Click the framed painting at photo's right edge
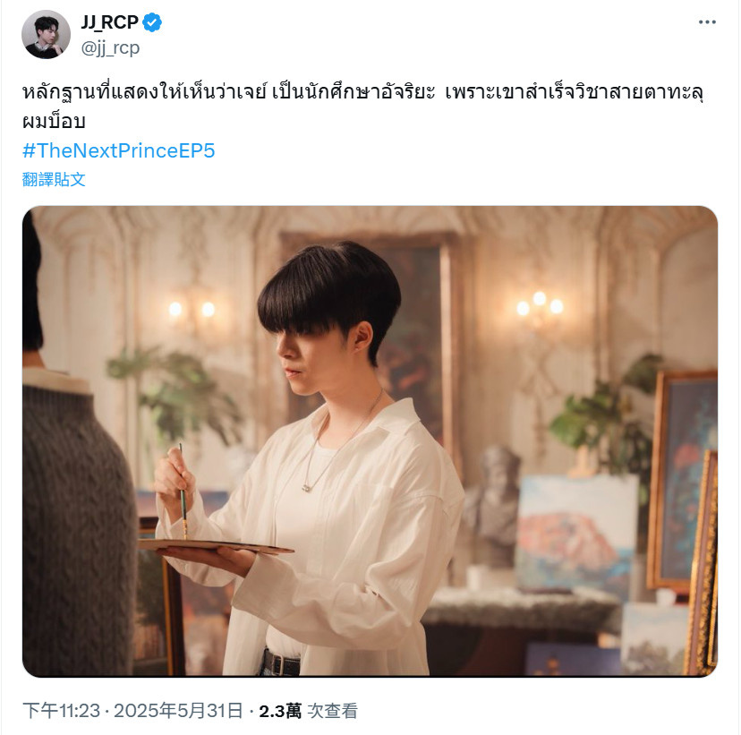The height and width of the screenshot is (735, 741). (x=683, y=480)
